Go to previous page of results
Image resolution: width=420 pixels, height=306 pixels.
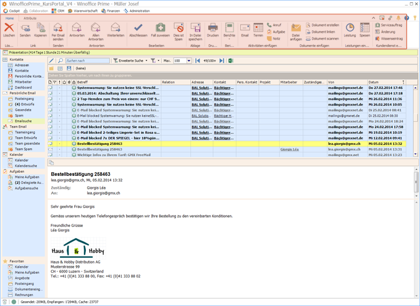coord(198,60)
